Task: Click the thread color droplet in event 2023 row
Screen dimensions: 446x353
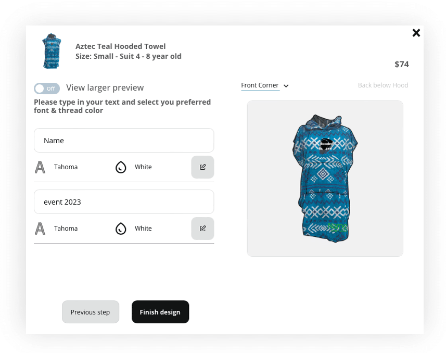Action: coord(121,229)
